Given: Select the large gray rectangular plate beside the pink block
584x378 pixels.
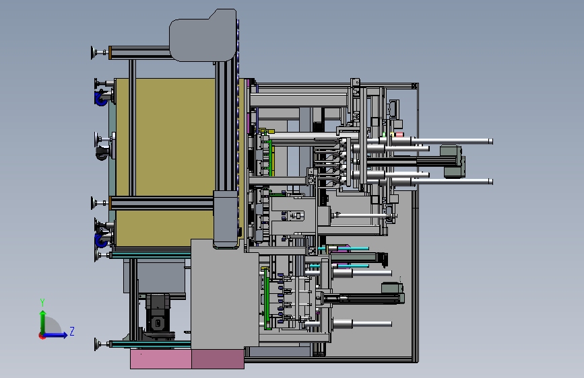Looking at the screenshot, I should [x=224, y=294].
